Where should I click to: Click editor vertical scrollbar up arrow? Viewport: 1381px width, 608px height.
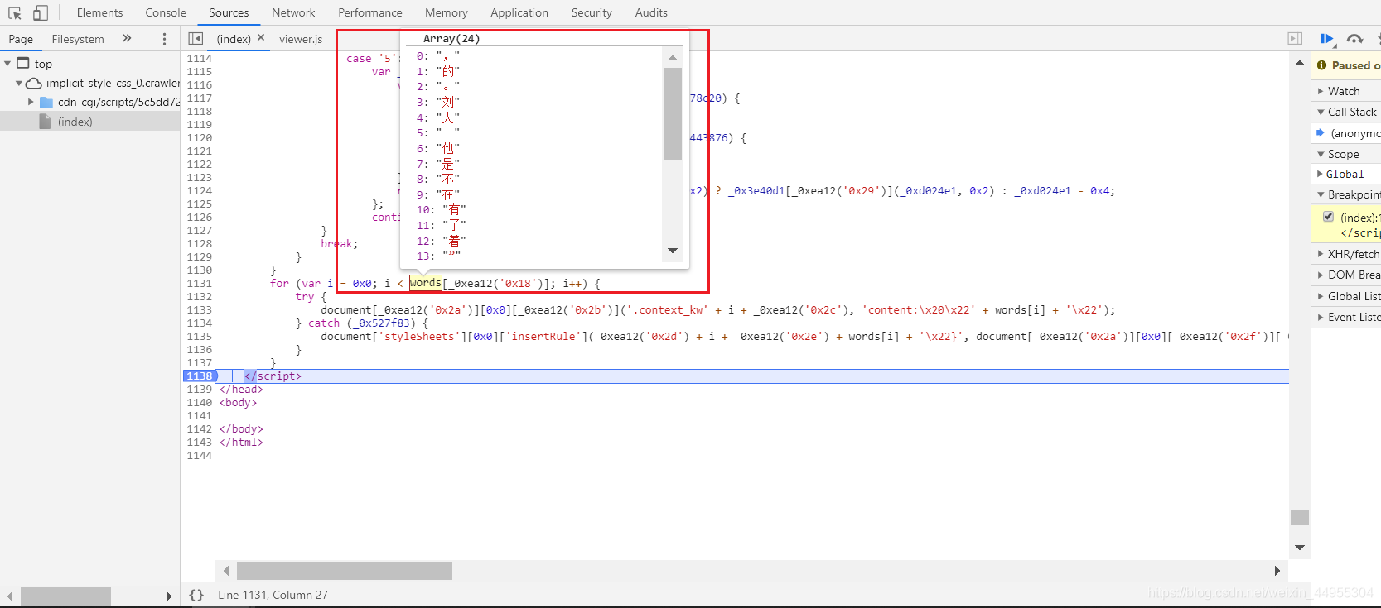1300,64
